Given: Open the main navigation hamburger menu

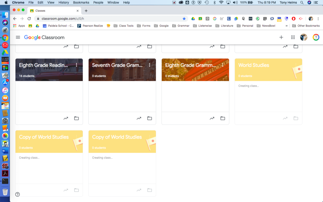Looking at the screenshot, I should [18, 37].
